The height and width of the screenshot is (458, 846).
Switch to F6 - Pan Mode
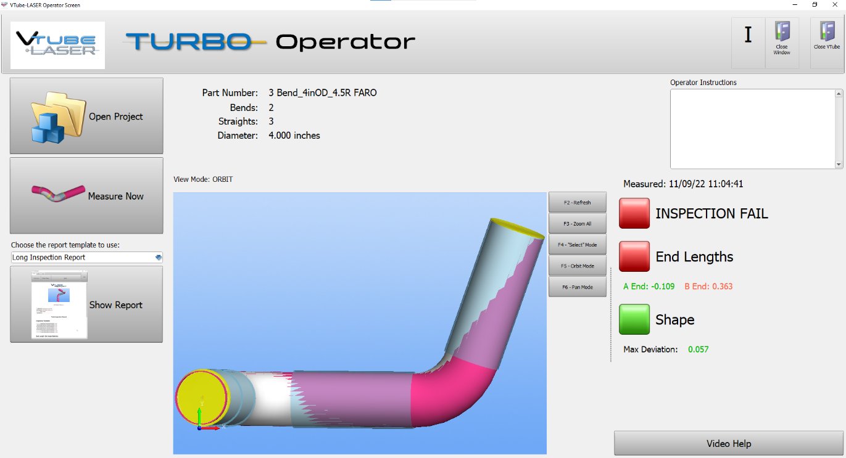tap(578, 287)
